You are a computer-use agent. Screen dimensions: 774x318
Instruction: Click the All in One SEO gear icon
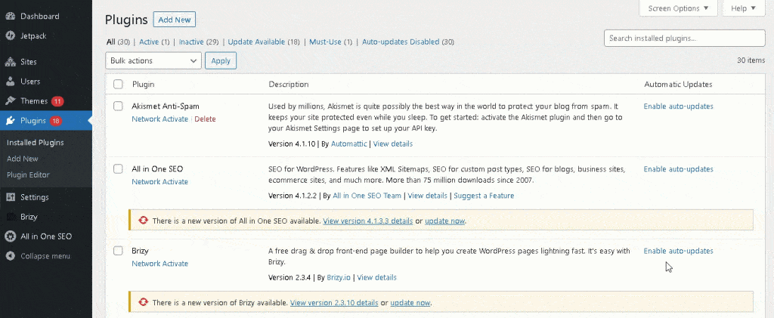pyautogui.click(x=11, y=236)
